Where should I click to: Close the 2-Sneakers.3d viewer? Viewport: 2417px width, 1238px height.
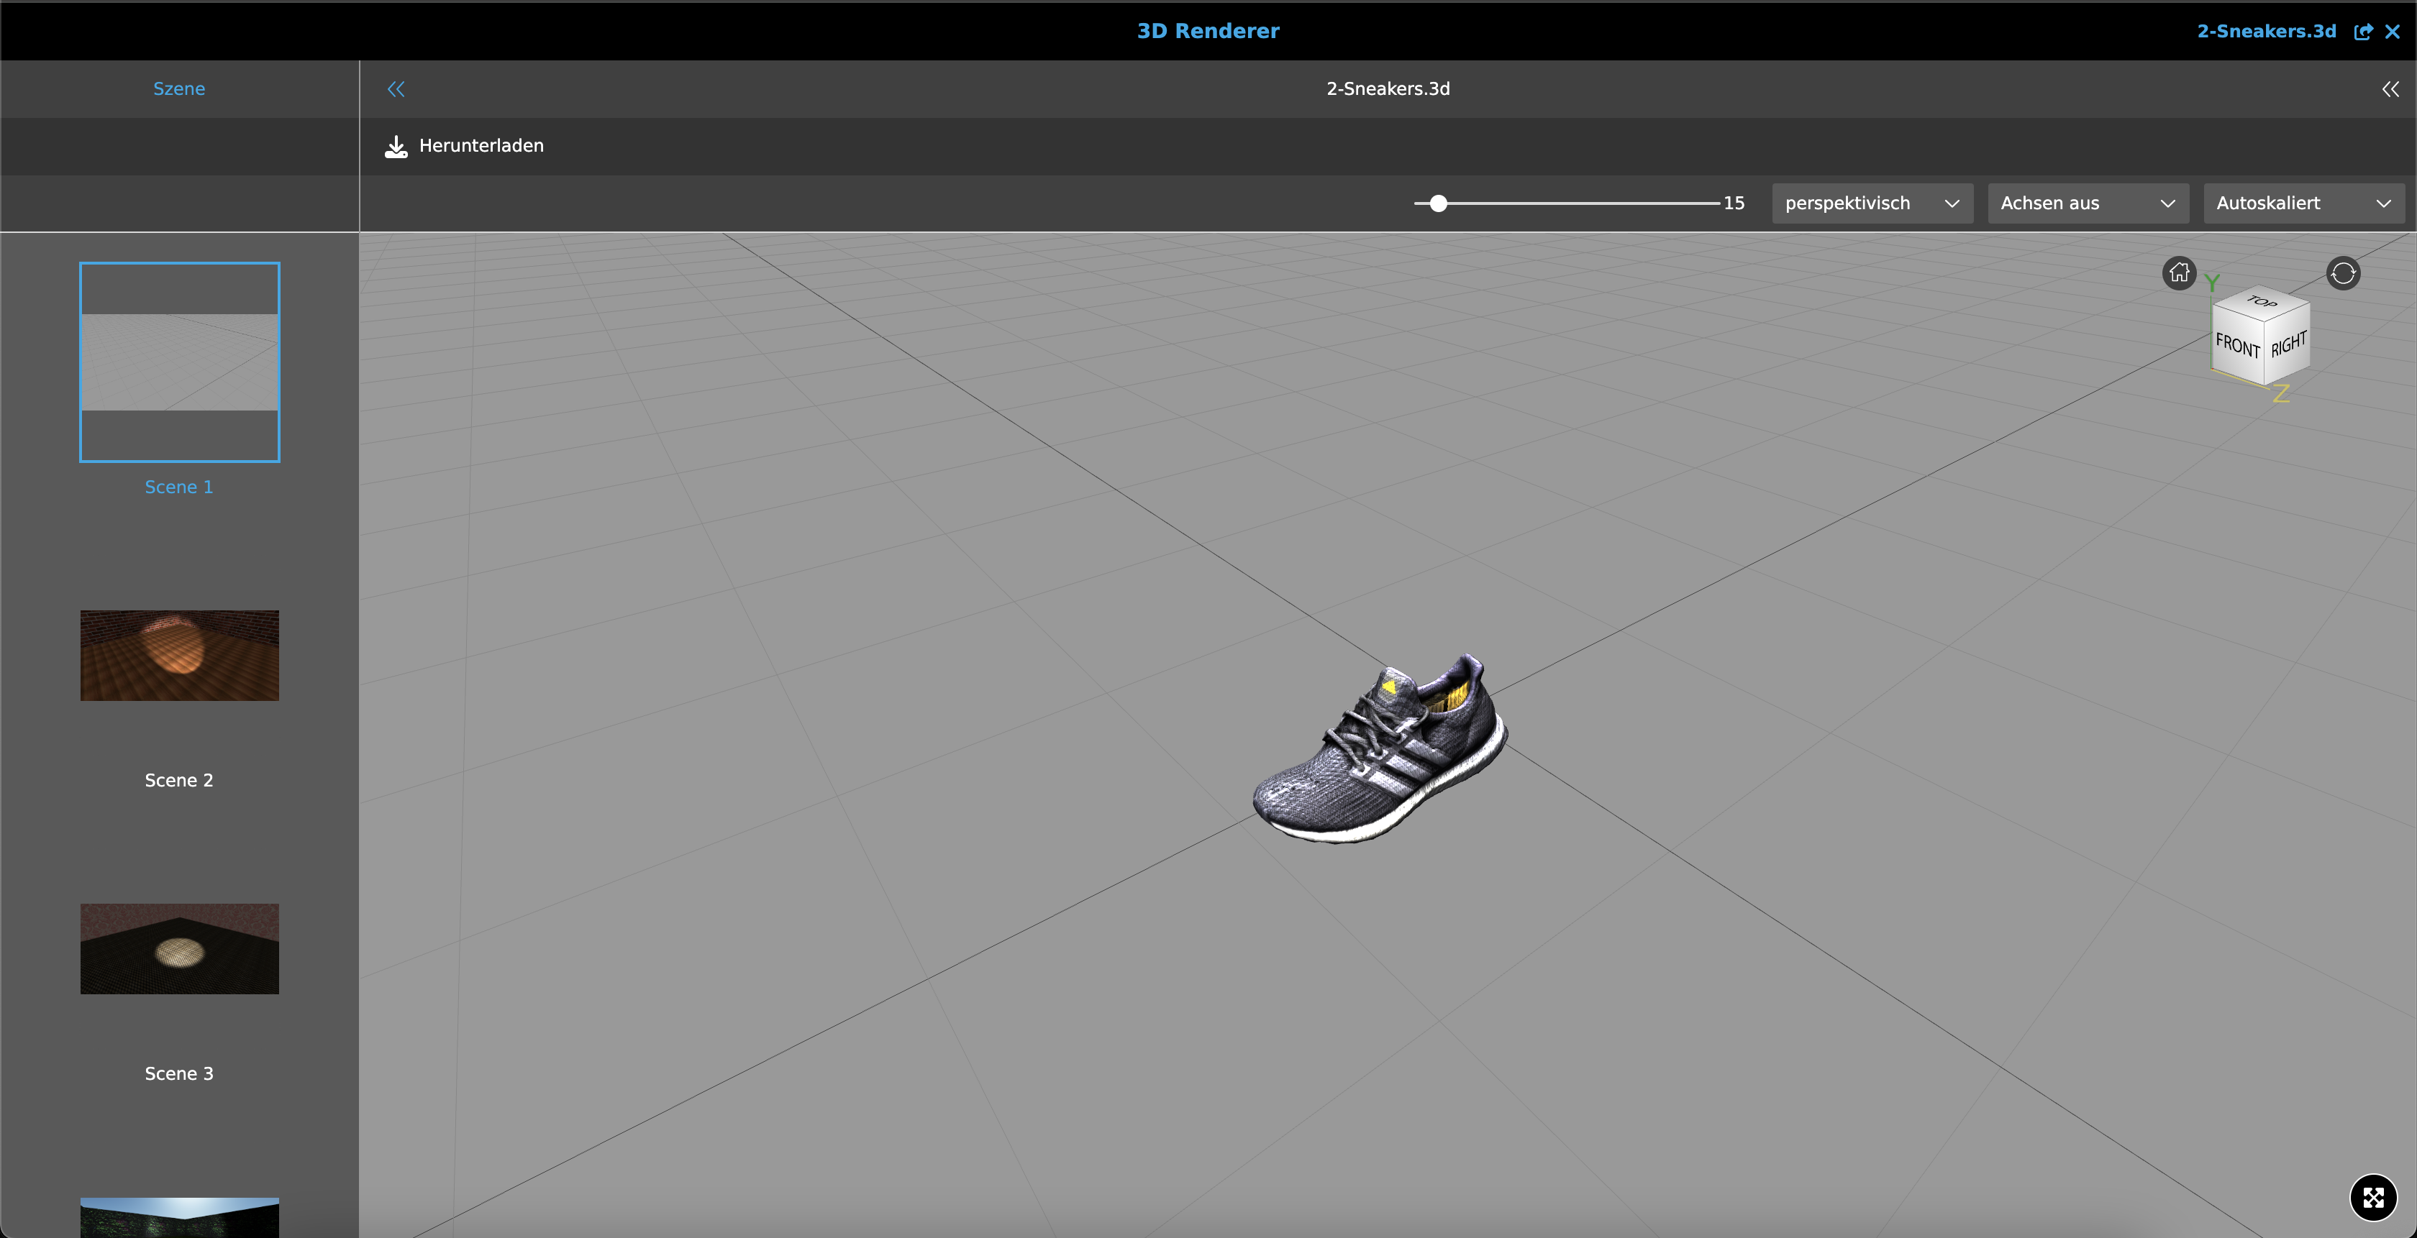coord(2393,32)
